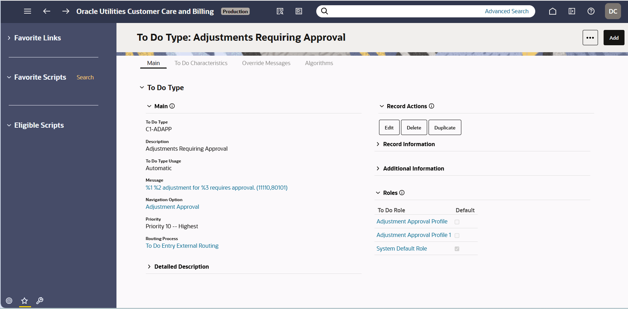Click the Automatic usage value
The height and width of the screenshot is (309, 628).
(x=159, y=168)
